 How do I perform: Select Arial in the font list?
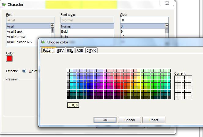pos(28,26)
